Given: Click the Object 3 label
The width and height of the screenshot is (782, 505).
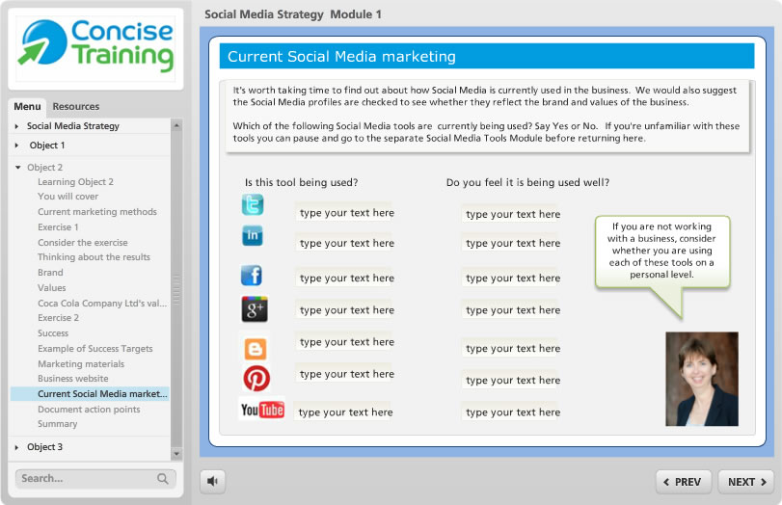Looking at the screenshot, I should (45, 447).
